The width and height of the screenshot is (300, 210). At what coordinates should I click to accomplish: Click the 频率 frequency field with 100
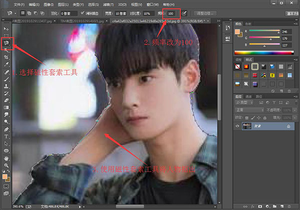pyautogui.click(x=171, y=13)
